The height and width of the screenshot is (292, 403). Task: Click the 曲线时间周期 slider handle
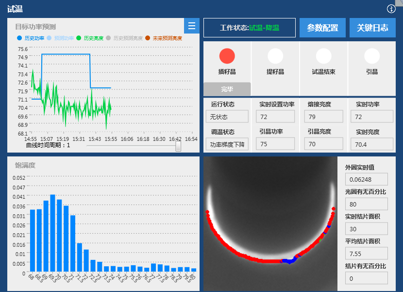178,146
